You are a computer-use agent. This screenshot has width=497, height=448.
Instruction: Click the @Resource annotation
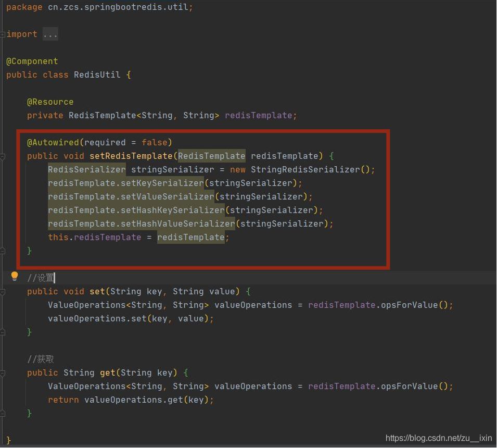50,102
